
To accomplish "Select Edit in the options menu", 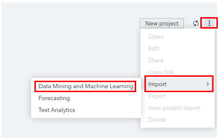I will coord(154,49).
